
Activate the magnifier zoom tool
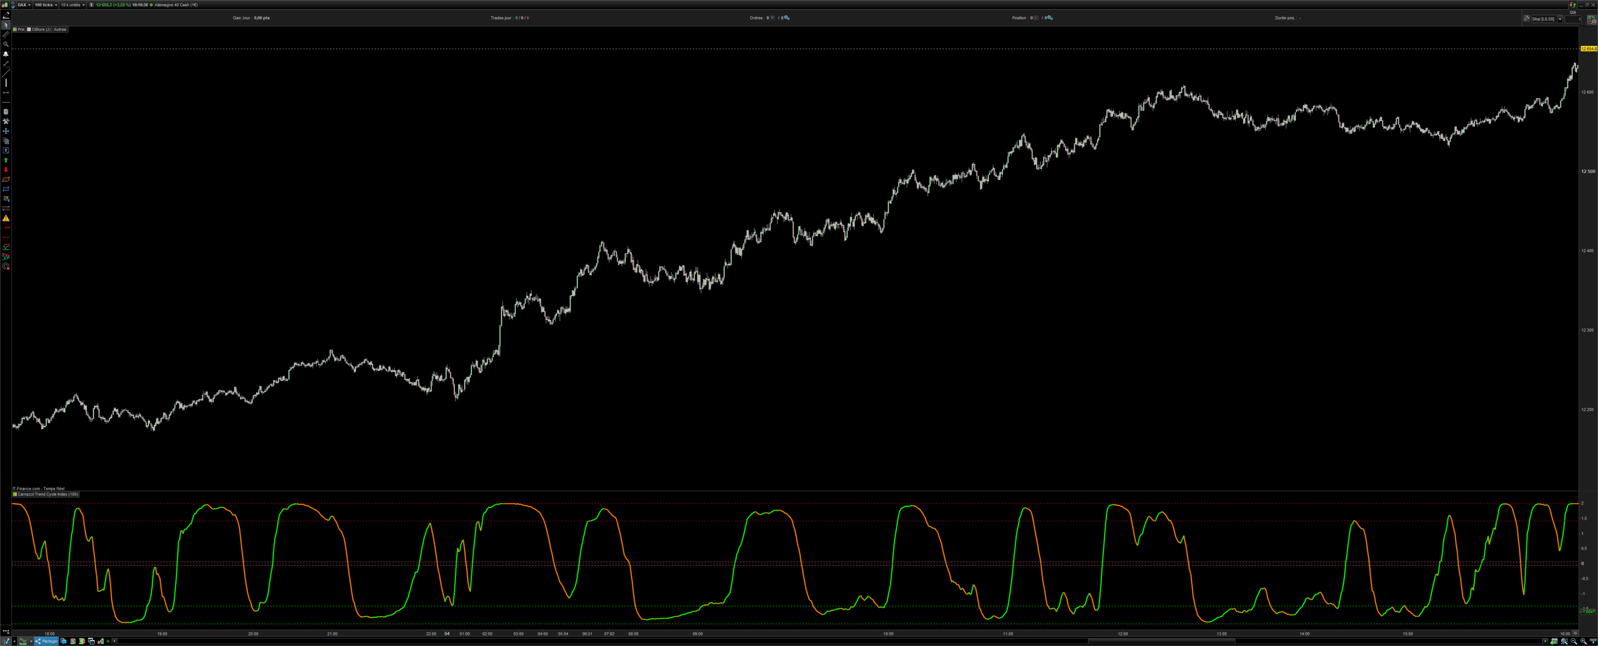(x=6, y=44)
